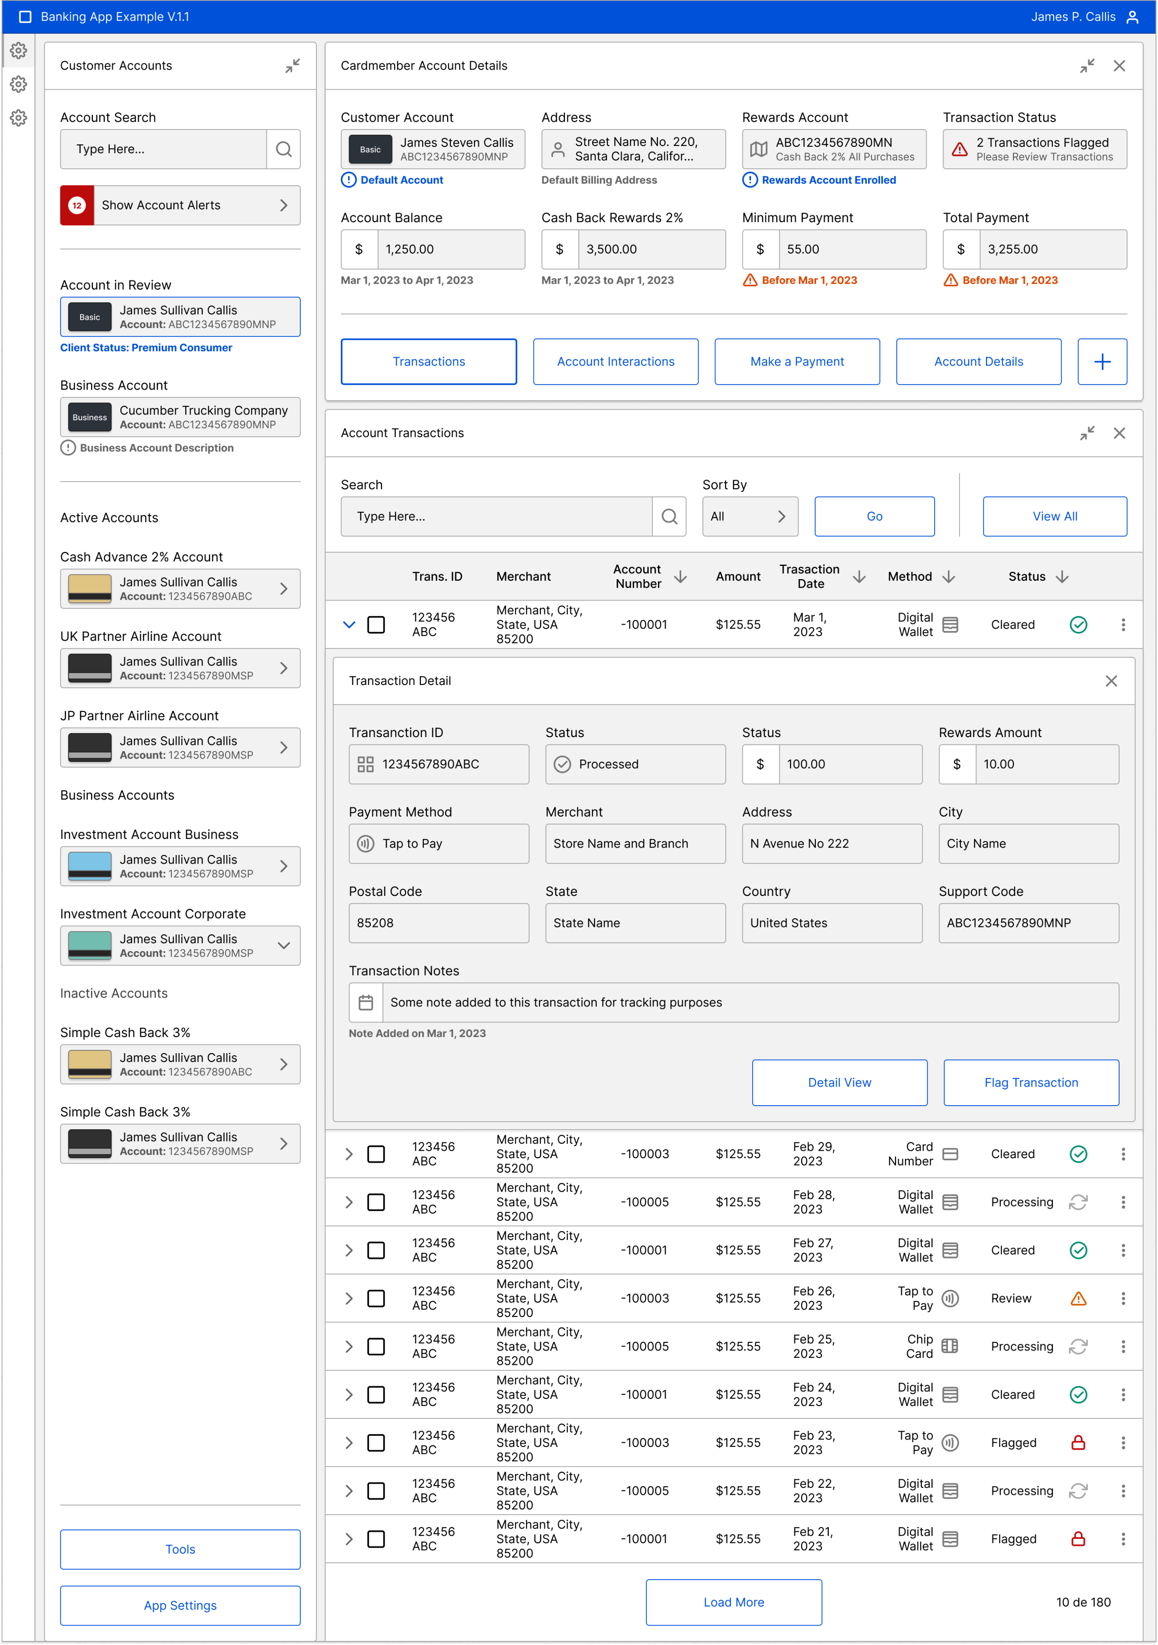
Task: Click the Detail View button
Action: click(x=839, y=1082)
